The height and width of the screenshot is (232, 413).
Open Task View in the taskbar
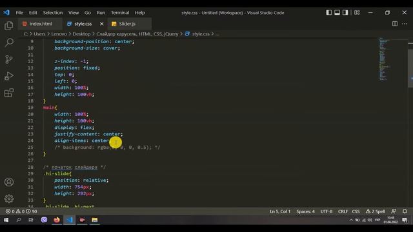click(x=31, y=220)
